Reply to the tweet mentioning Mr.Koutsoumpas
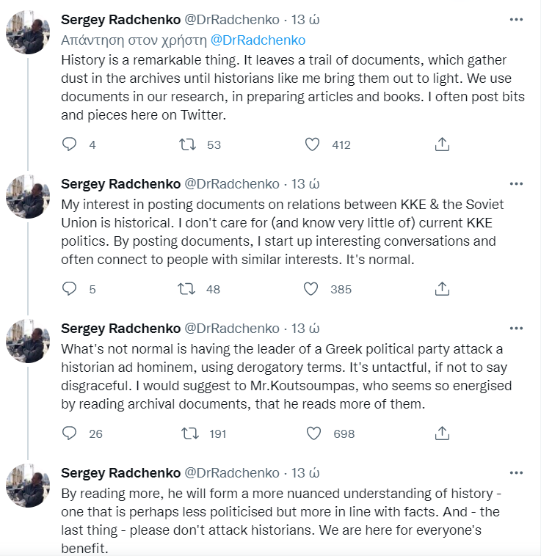Screen dimensions: 541x556 click(70, 434)
